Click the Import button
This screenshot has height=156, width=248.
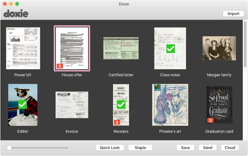coord(233,13)
